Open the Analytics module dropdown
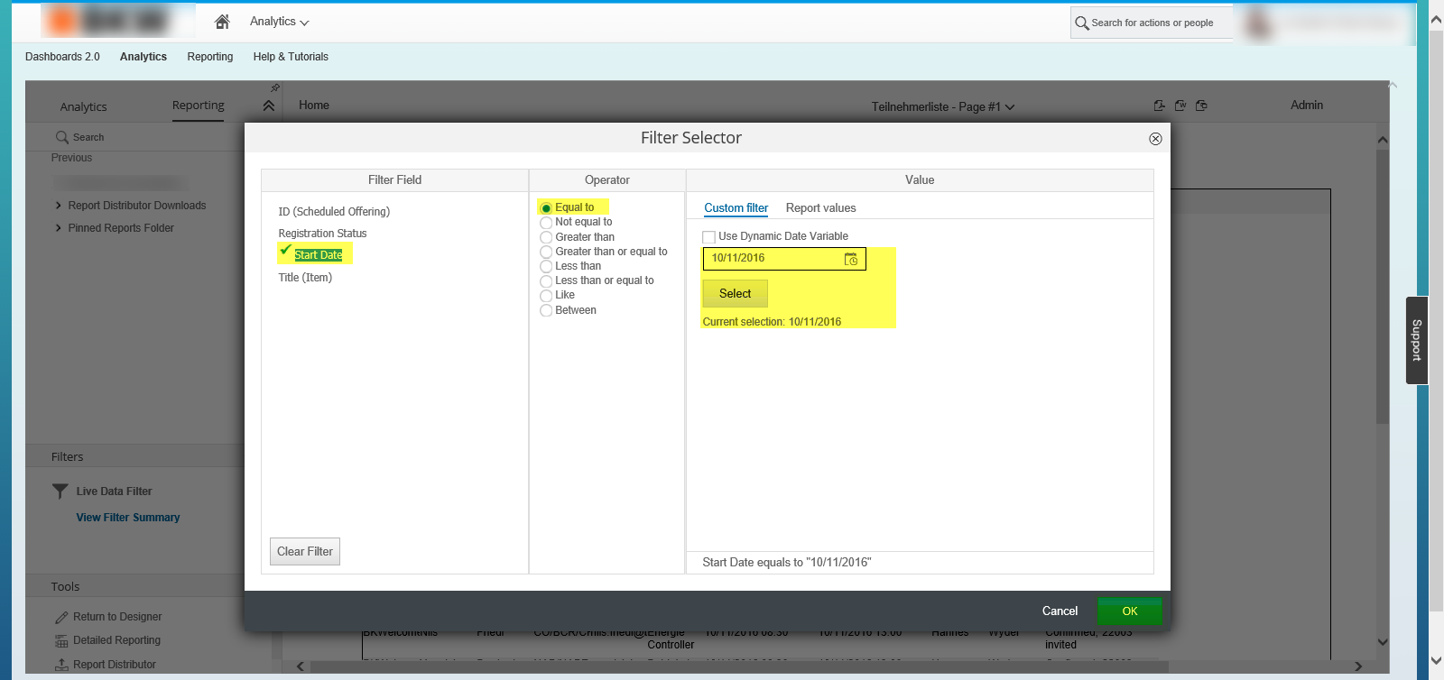The image size is (1444, 680). pyautogui.click(x=279, y=22)
